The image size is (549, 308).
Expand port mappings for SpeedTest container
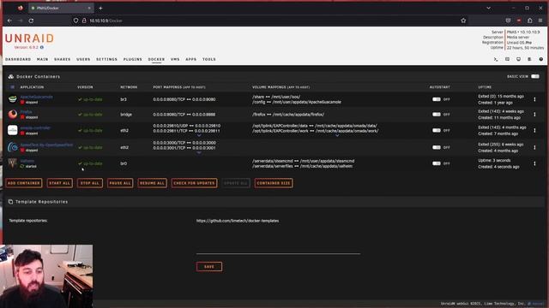click(199, 152)
